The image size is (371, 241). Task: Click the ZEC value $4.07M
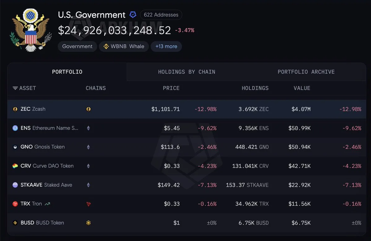point(301,109)
